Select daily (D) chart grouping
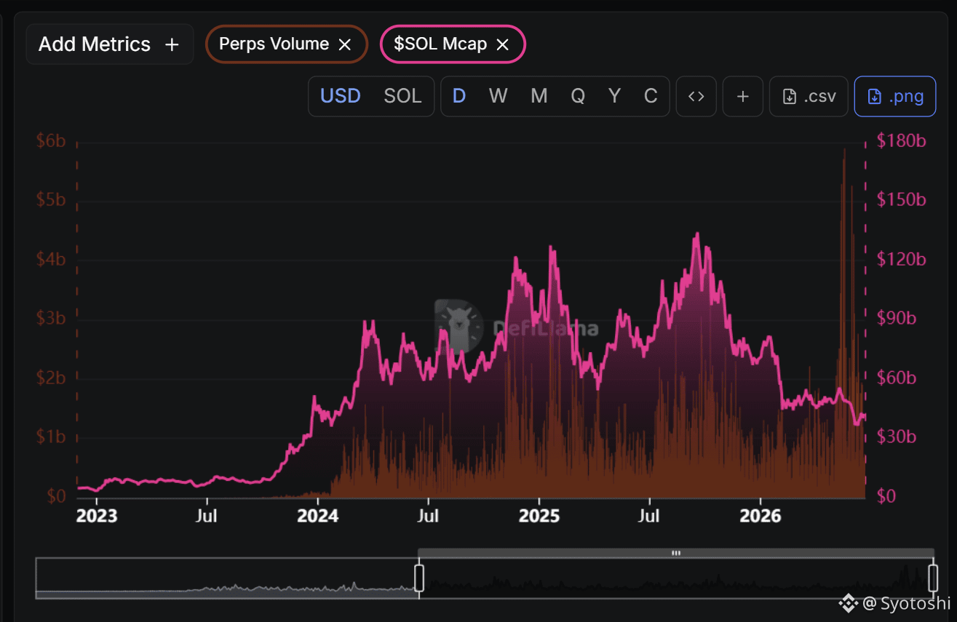The height and width of the screenshot is (622, 957). 459,96
